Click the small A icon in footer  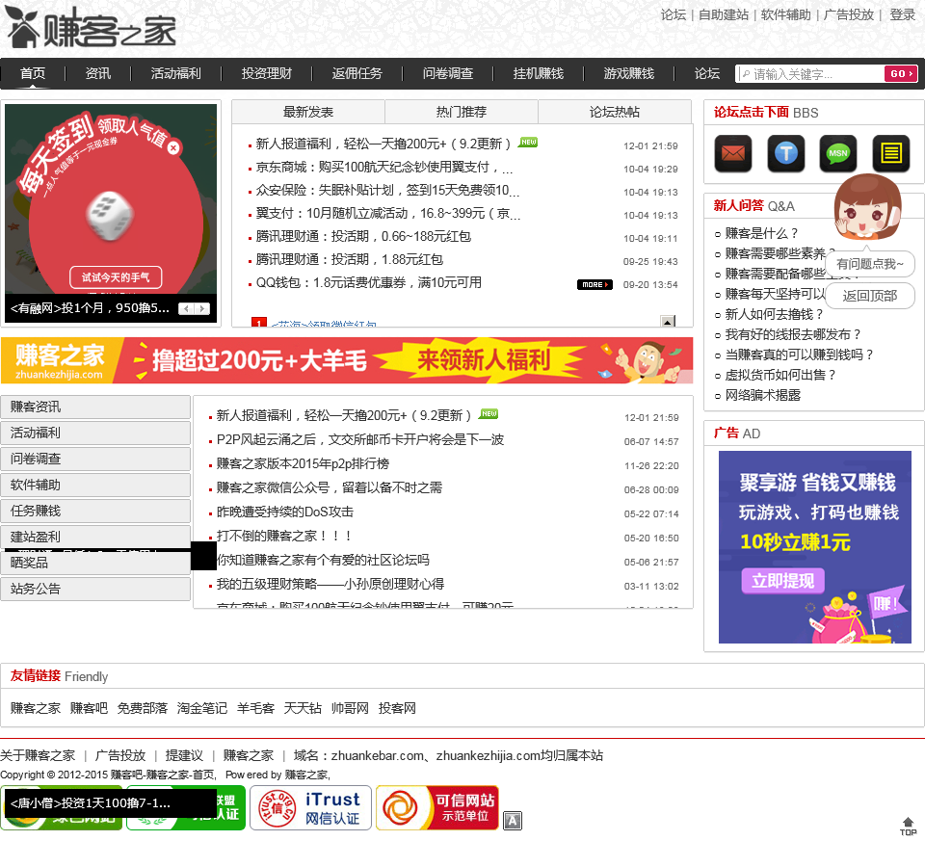pos(512,821)
